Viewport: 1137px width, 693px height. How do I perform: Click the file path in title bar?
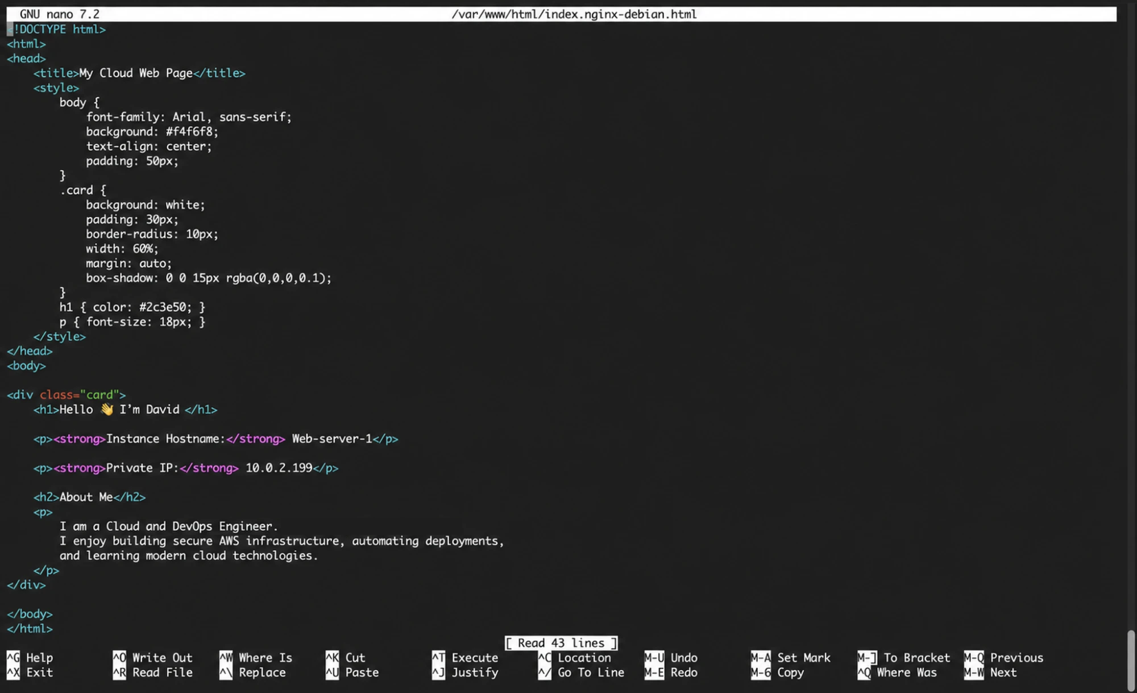click(574, 14)
